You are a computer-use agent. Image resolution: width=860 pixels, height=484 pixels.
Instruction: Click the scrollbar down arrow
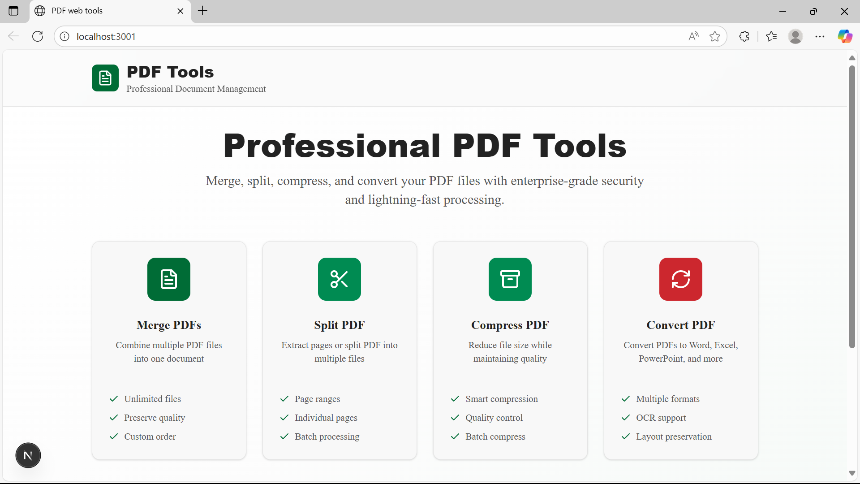click(x=852, y=473)
